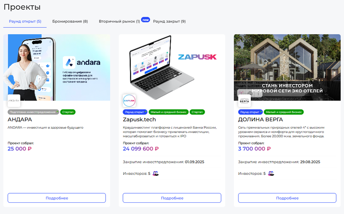Open the Бронирования (8) tab

(x=70, y=21)
